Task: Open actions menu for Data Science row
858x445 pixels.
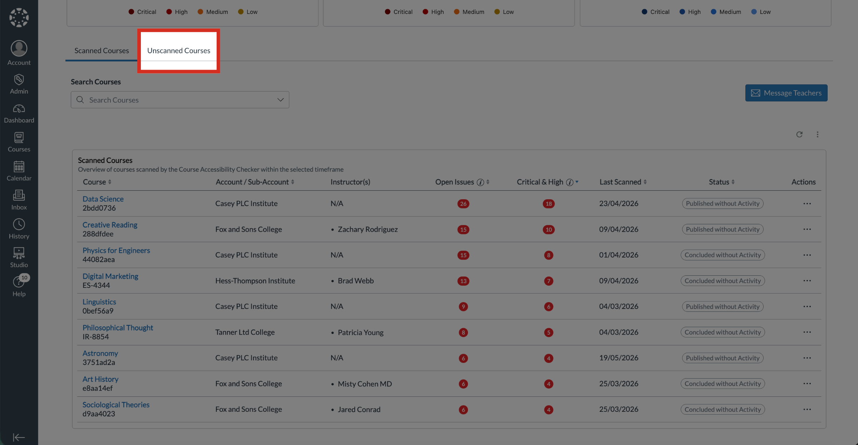Action: [x=807, y=204]
